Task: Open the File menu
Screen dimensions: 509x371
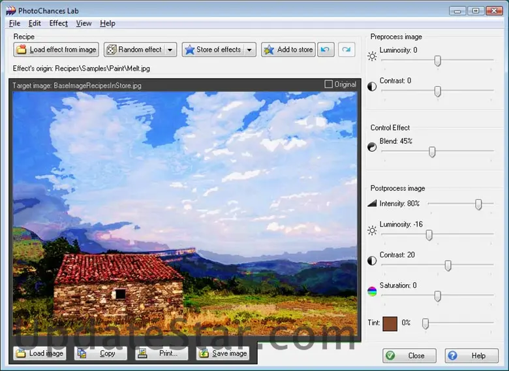Action: pyautogui.click(x=14, y=24)
